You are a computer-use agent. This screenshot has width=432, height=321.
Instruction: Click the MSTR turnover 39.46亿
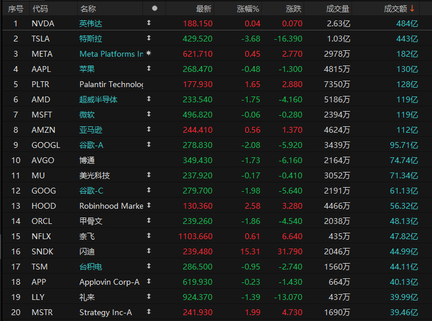click(404, 312)
